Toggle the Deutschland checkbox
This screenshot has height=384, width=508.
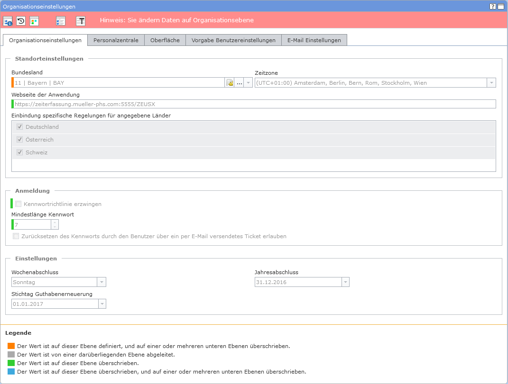coord(20,127)
